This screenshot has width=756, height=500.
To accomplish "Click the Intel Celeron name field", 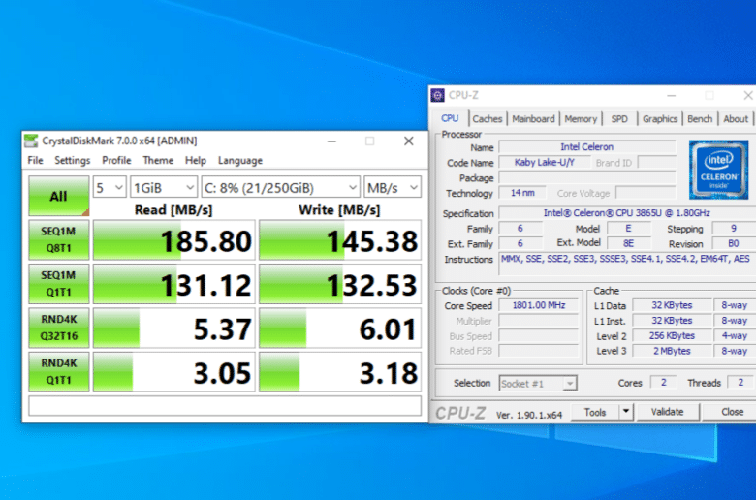I will click(586, 147).
